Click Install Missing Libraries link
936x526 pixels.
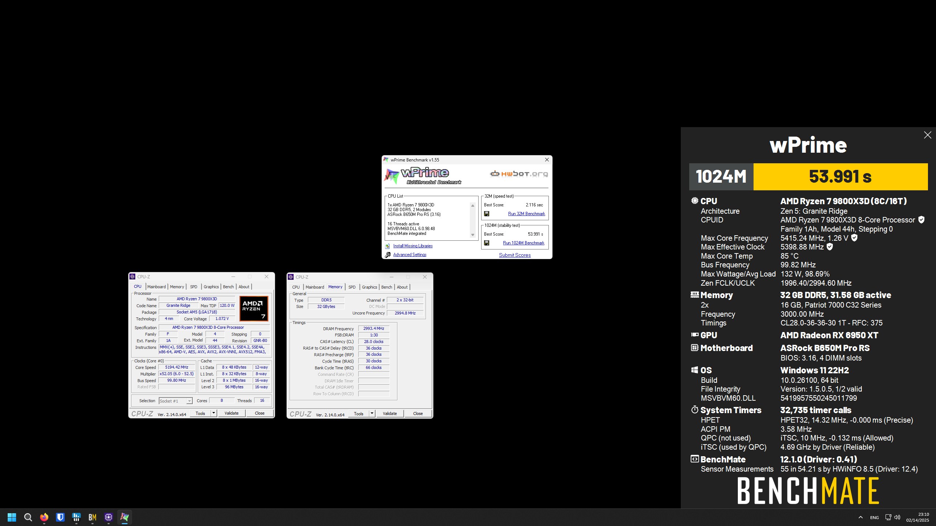point(413,246)
